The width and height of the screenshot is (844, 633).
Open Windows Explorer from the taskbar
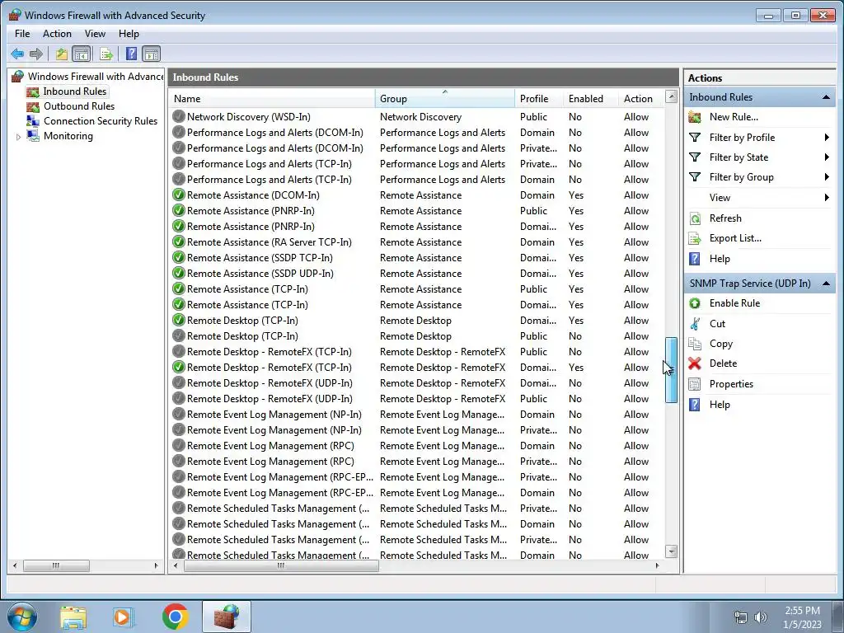(73, 617)
